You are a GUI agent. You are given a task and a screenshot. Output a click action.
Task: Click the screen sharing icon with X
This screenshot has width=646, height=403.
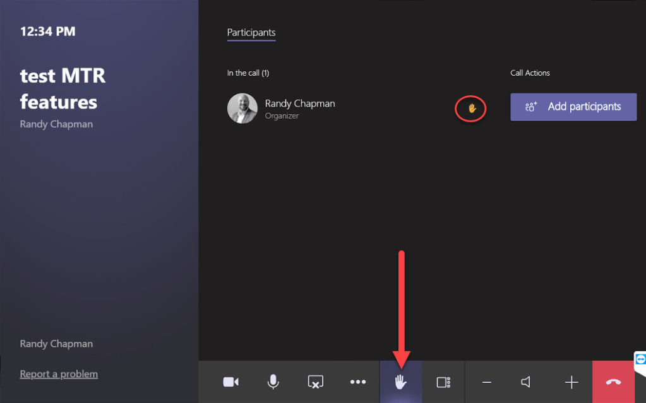pyautogui.click(x=315, y=382)
